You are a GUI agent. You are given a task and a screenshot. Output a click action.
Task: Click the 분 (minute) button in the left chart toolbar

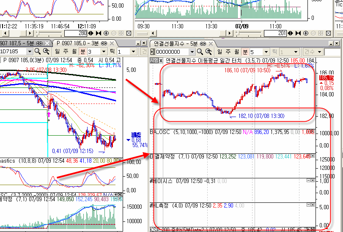(82, 51)
